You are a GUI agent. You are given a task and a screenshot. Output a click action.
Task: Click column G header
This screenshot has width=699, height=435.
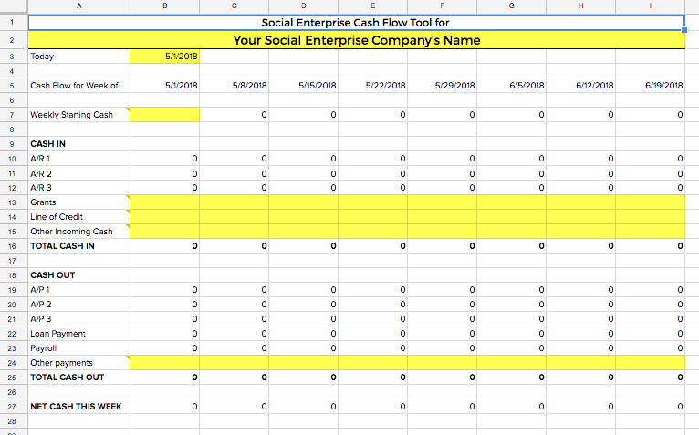pyautogui.click(x=511, y=6)
